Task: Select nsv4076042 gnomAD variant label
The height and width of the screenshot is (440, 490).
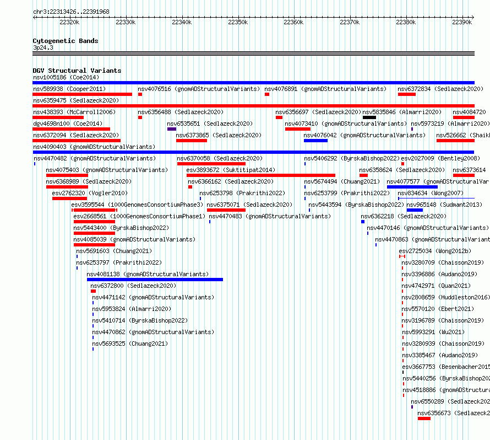Action: (x=364, y=135)
